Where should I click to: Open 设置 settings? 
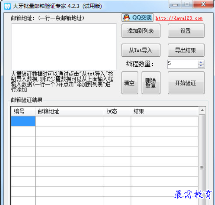tap(186, 31)
